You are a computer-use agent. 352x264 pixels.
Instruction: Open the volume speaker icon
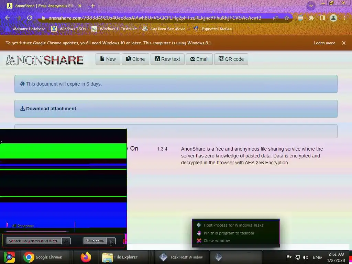pyautogui.click(x=305, y=257)
